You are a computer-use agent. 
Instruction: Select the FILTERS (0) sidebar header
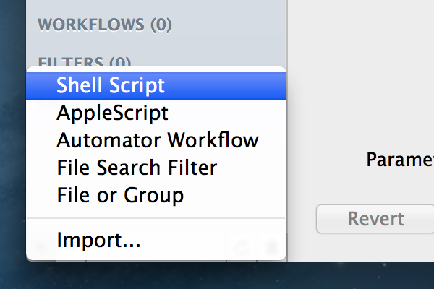click(85, 62)
